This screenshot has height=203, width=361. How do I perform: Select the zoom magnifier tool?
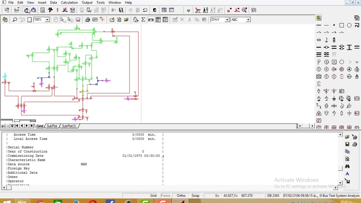click(x=15, y=19)
